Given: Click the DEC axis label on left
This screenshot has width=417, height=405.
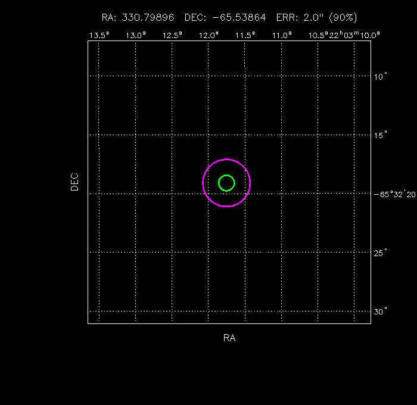Looking at the screenshot, I should click(74, 182).
